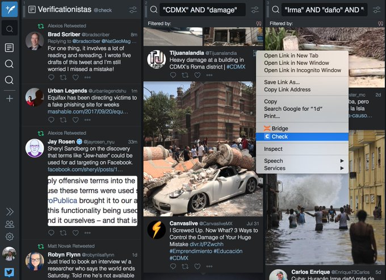Like the Urban Legends tweet
Image resolution: width=386 pixels, height=280 pixels.
pos(75,120)
